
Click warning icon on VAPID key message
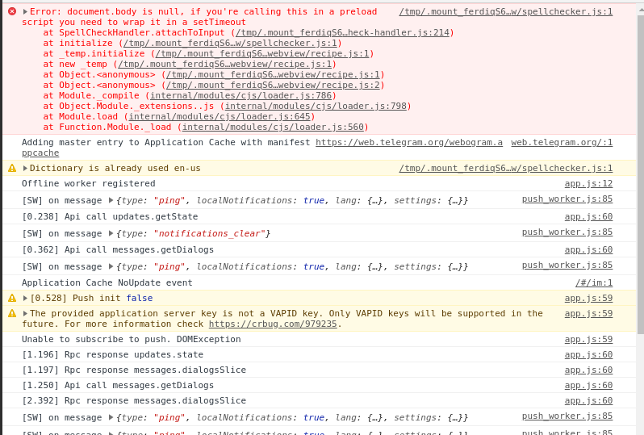[x=12, y=313]
